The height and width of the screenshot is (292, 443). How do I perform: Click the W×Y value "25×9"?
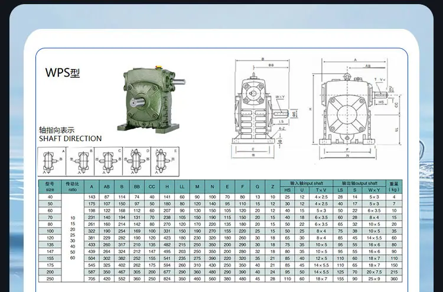click(x=374, y=279)
